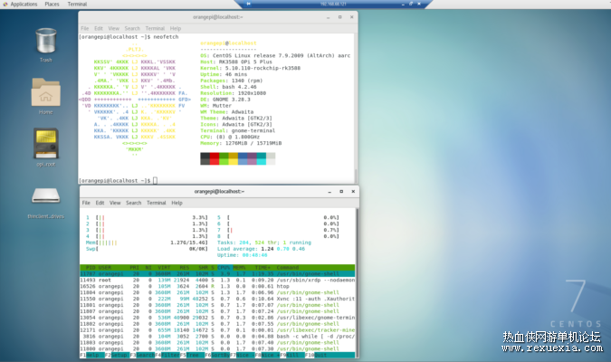This screenshot has width=611, height=362.
Task: Open the Places menu in top bar
Action: click(x=52, y=4)
